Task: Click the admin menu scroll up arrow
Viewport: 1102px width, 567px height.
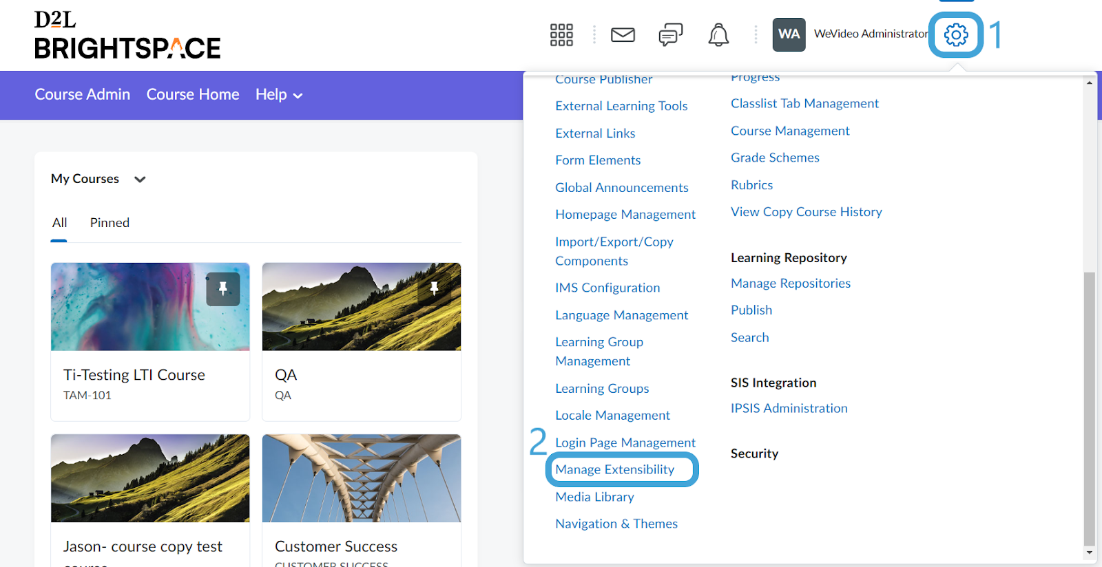Action: [1089, 83]
